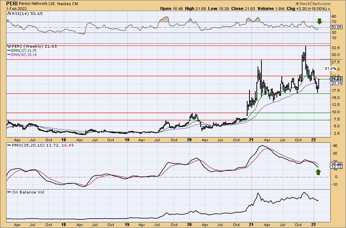This screenshot has height=228, width=346.
Task: Click the Nasdaq CM exchange label
Action: (68, 4)
